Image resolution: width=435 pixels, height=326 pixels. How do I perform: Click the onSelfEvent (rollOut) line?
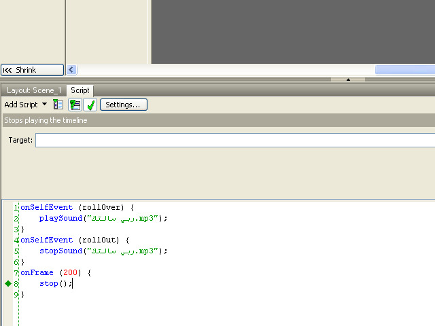75,240
